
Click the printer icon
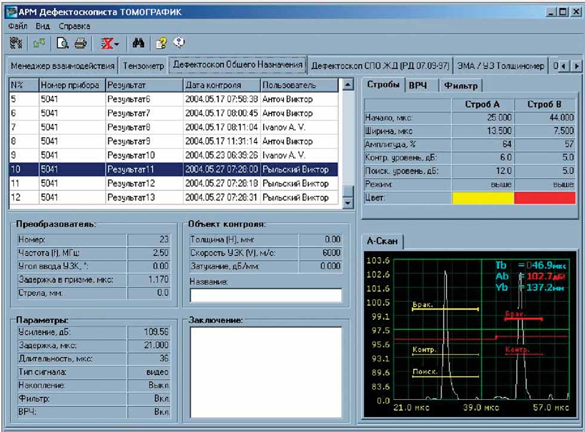81,44
